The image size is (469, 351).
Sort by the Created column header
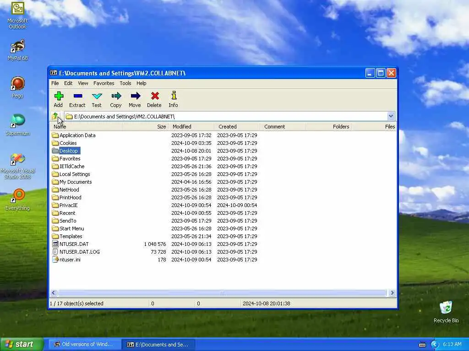[237, 127]
